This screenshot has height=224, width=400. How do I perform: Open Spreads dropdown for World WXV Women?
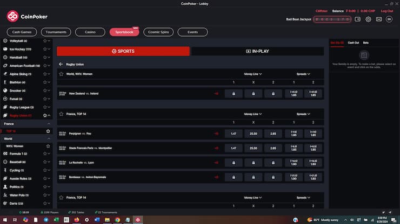(x=303, y=74)
